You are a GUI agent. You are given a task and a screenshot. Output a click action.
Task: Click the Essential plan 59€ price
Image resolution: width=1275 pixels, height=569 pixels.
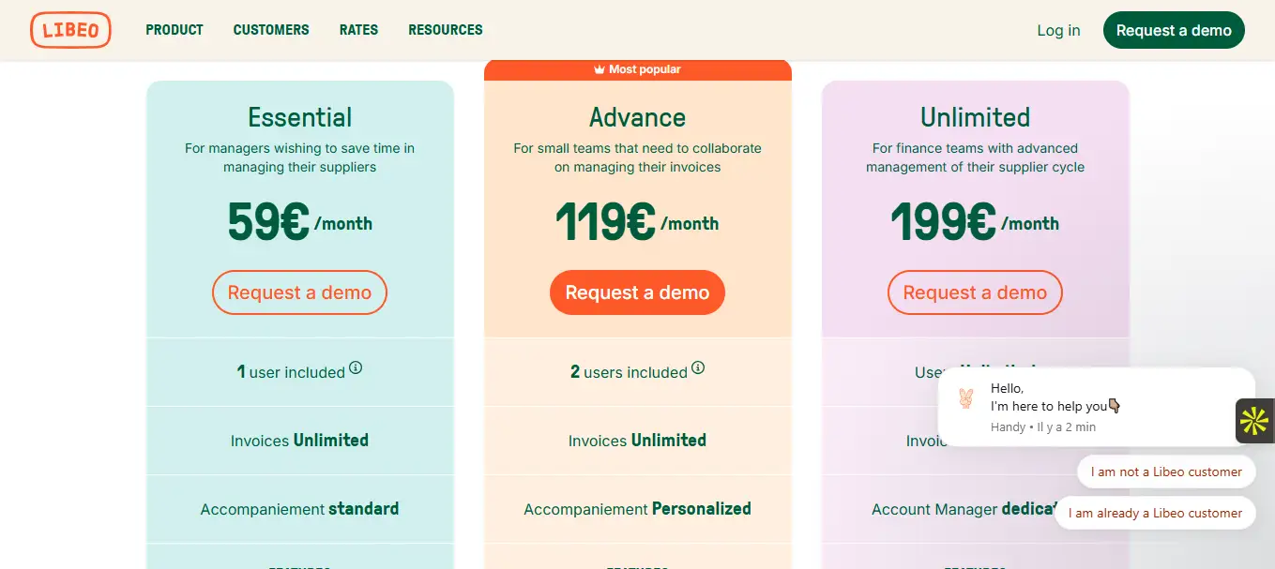pyautogui.click(x=268, y=222)
